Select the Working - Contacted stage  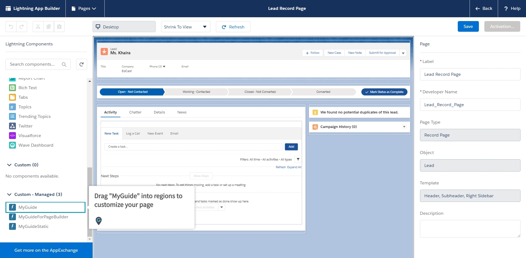coord(196,92)
